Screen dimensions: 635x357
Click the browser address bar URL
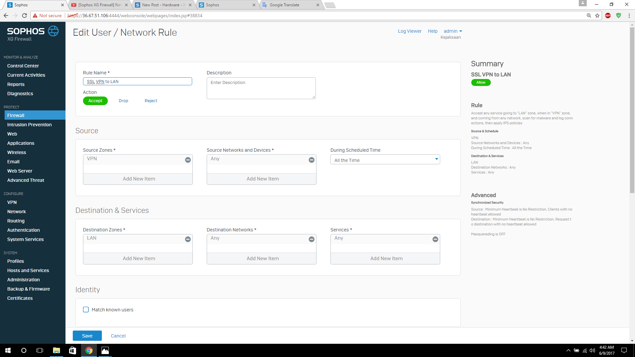(x=135, y=16)
